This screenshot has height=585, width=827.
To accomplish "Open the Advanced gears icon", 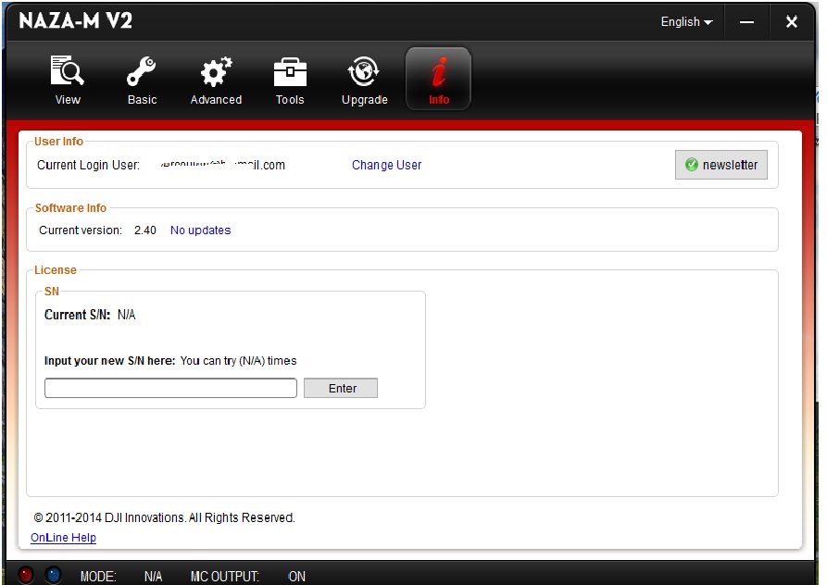I will coord(217,71).
